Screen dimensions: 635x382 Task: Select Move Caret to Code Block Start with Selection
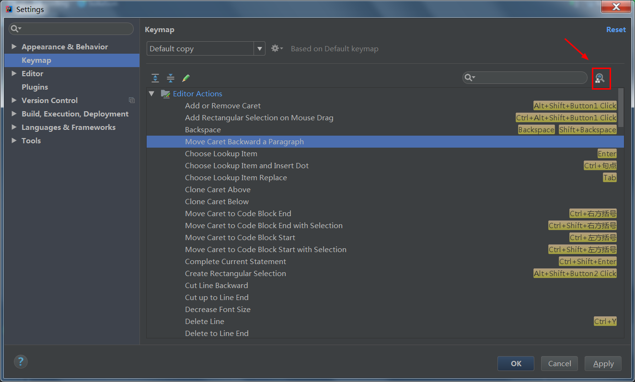click(x=266, y=249)
